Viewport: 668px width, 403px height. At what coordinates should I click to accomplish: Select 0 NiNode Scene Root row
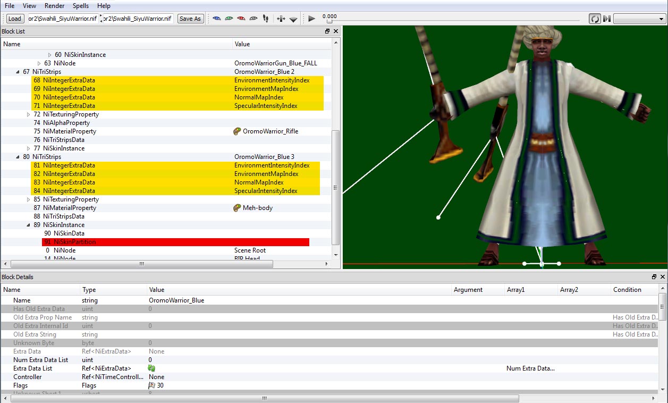tap(166, 250)
